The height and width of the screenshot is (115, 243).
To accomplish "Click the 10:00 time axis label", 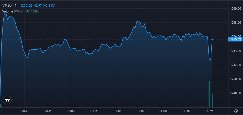I will click(71, 111).
